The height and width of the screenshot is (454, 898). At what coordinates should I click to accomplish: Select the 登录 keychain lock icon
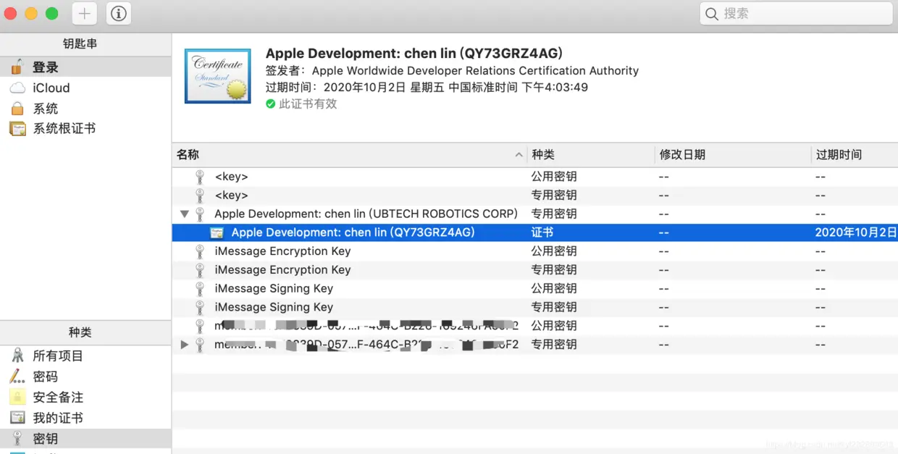point(17,67)
